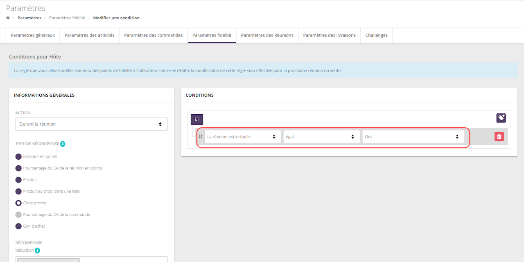This screenshot has width=524, height=262.
Task: Select the Code promo radio option
Action: click(18, 203)
